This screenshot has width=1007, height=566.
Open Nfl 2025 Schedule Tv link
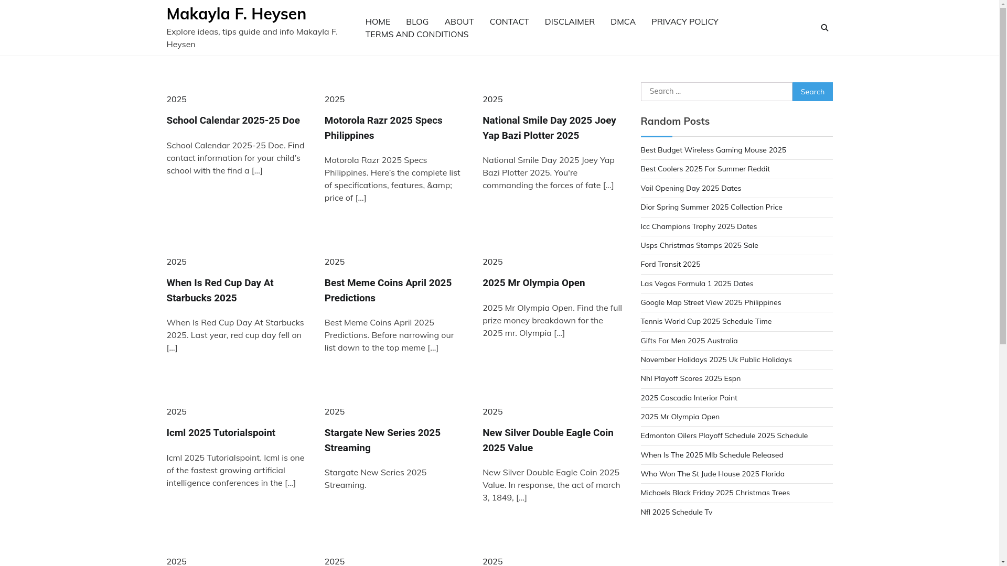pyautogui.click(x=676, y=512)
